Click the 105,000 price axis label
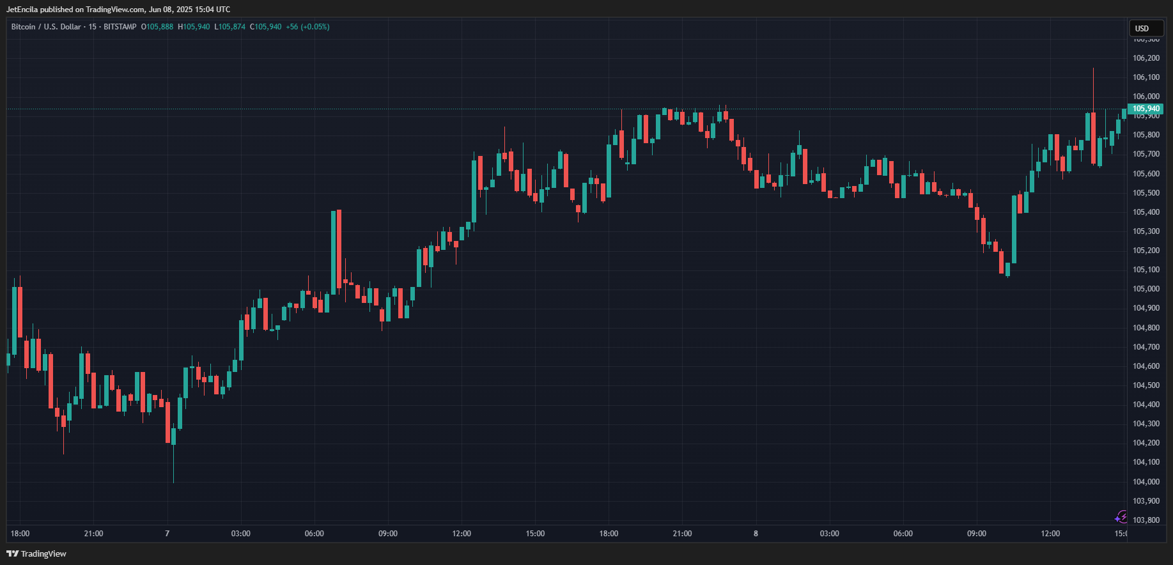Screen dimensions: 1173x565 pos(1146,289)
